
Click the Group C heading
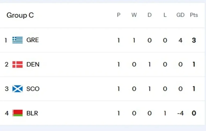pos(20,15)
